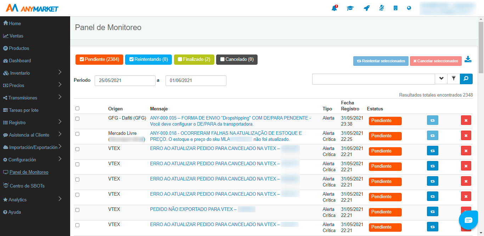Viewport: 484px width, 236px height.
Task: Click the muted microphone header icon
Action: coord(381,8)
